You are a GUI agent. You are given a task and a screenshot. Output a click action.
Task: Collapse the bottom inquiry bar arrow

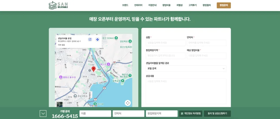click(43, 113)
